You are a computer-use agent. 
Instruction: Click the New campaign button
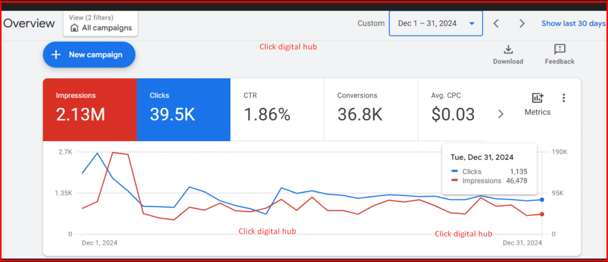coord(89,55)
